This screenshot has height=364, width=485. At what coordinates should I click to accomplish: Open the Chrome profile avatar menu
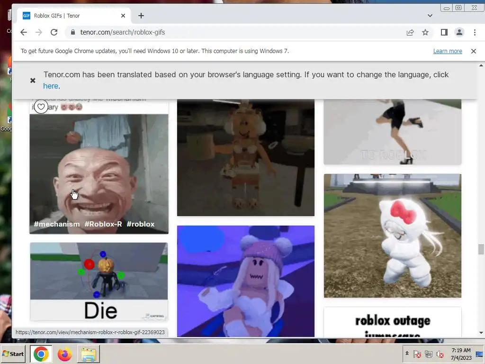click(x=459, y=32)
